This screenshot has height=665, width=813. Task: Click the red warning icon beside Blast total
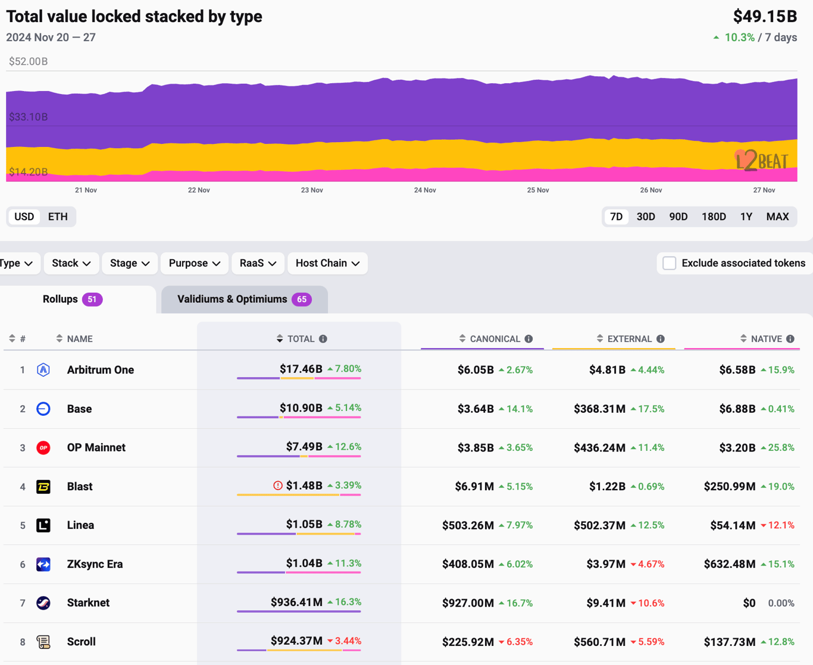tap(278, 485)
